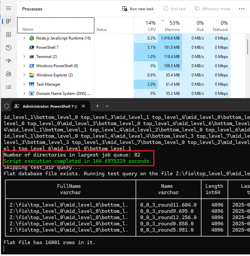250x256 pixels.
Task: Click the 109.5 MB memory value
Action: coord(172,66)
